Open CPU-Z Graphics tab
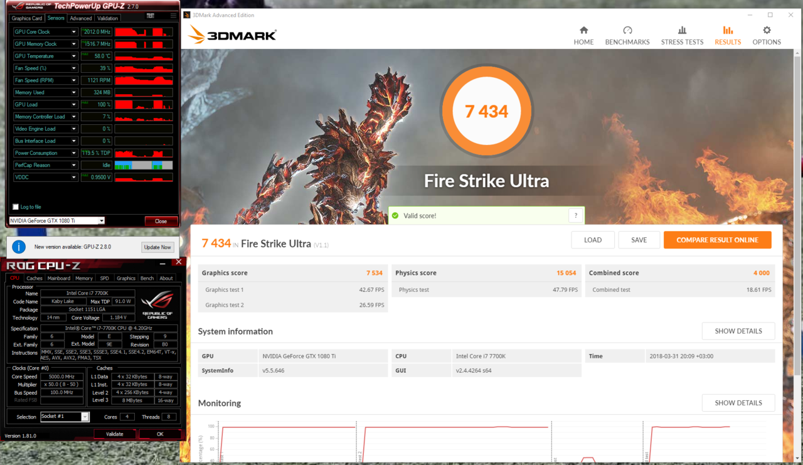Viewport: 803px width, 465px height. pyautogui.click(x=125, y=278)
